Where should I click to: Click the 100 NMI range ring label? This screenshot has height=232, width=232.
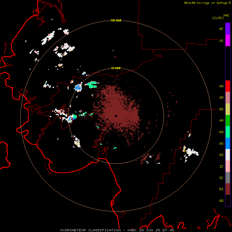pos(116,20)
